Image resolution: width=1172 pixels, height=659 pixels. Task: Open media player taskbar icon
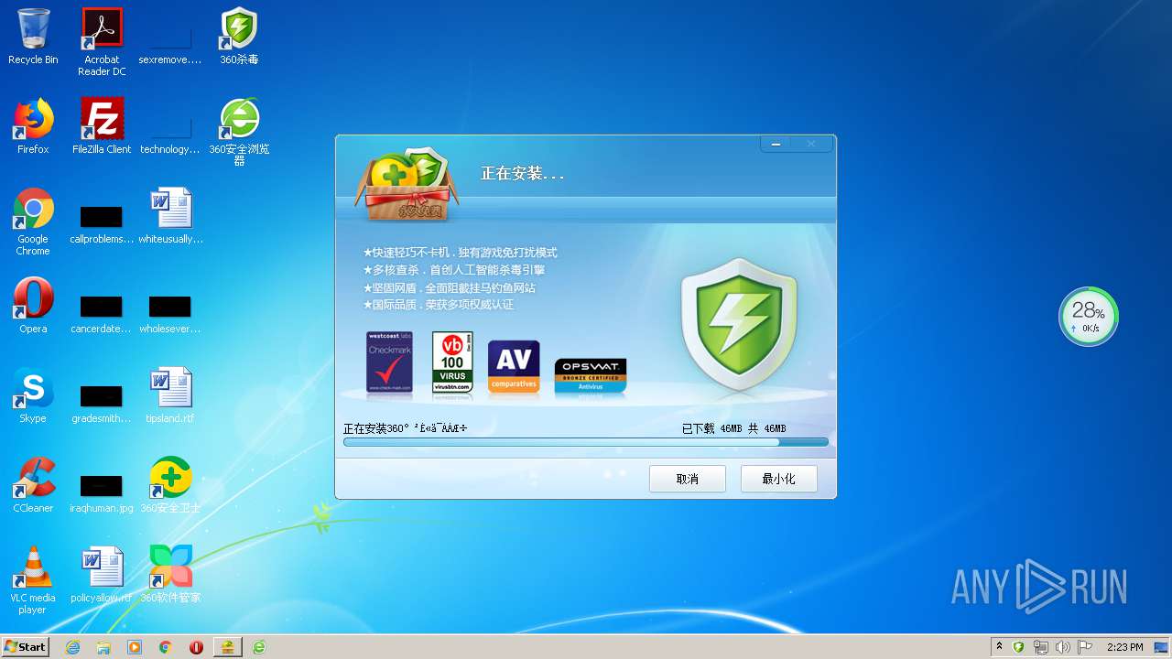pyautogui.click(x=135, y=647)
